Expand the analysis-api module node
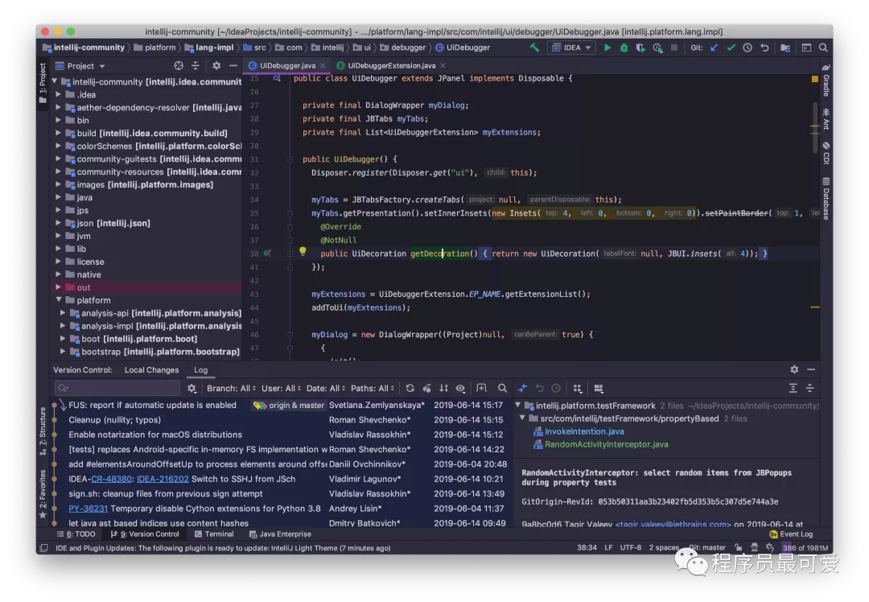The width and height of the screenshot is (869, 602). (x=63, y=313)
